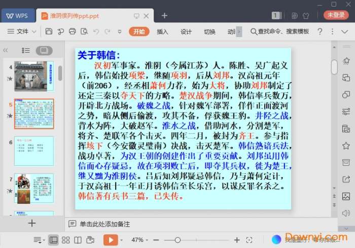Expand right sidebar bottom chevron
355x248 pixels.
pyautogui.click(x=346, y=229)
